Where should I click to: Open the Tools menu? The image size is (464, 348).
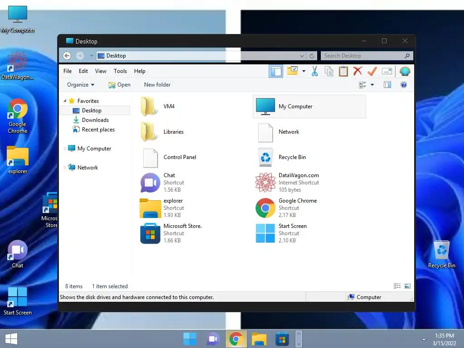[x=120, y=71]
